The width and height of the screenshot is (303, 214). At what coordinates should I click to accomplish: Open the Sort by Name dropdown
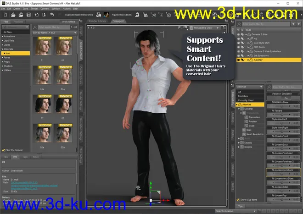pos(54,33)
